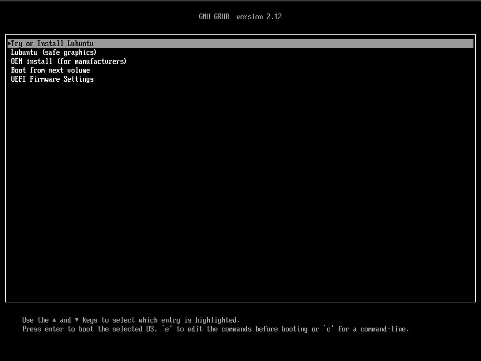The width and height of the screenshot is (481, 361).
Task: Click the manufacturers text in OEM entry
Action: point(100,61)
